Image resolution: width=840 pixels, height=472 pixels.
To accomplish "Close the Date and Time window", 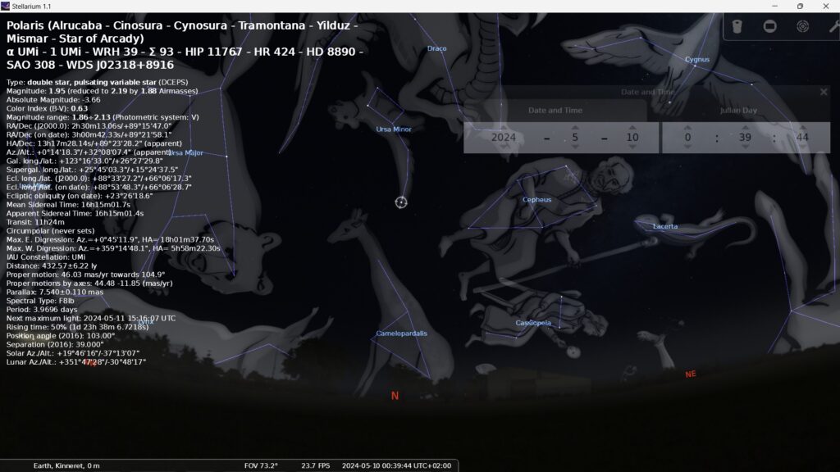I will click(x=824, y=92).
